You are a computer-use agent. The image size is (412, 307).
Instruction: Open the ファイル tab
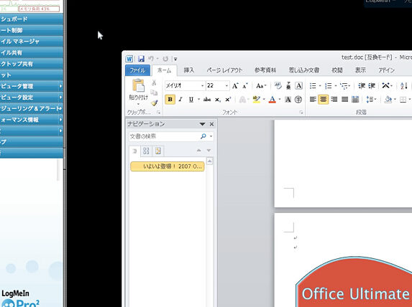coord(137,70)
